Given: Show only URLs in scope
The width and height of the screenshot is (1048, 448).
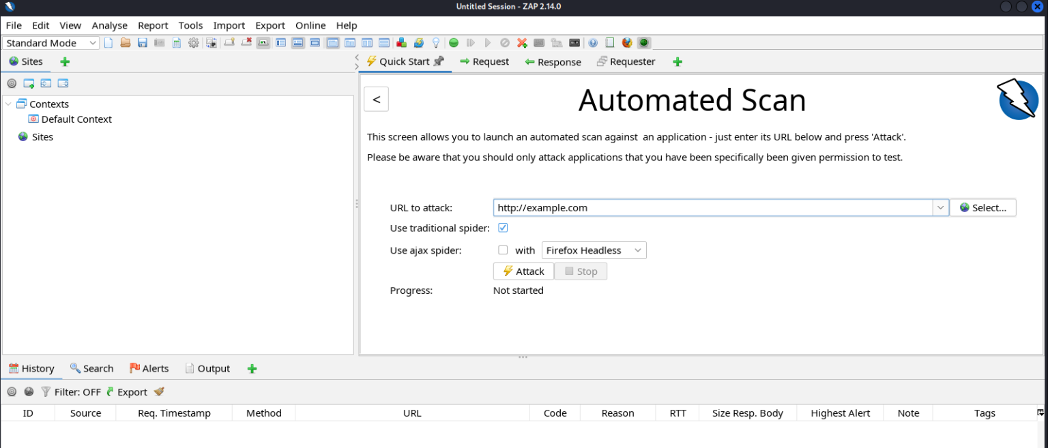Looking at the screenshot, I should pos(12,83).
